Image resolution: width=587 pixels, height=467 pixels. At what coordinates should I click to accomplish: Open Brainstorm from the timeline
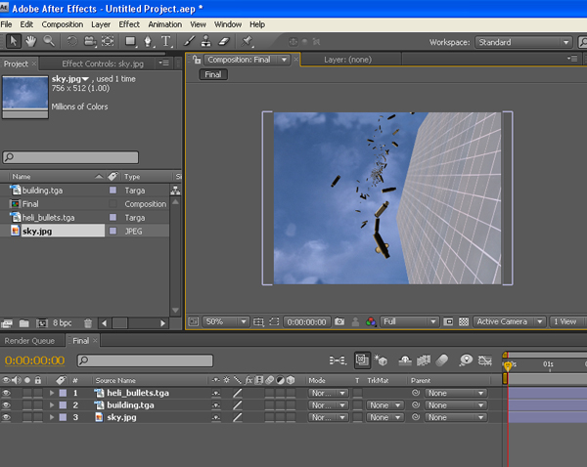[x=466, y=361]
